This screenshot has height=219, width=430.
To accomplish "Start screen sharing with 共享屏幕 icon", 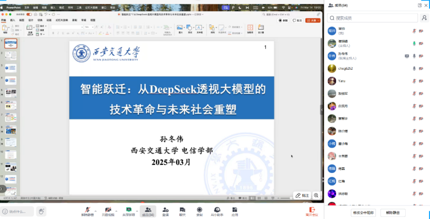I will pyautogui.click(x=129, y=209).
